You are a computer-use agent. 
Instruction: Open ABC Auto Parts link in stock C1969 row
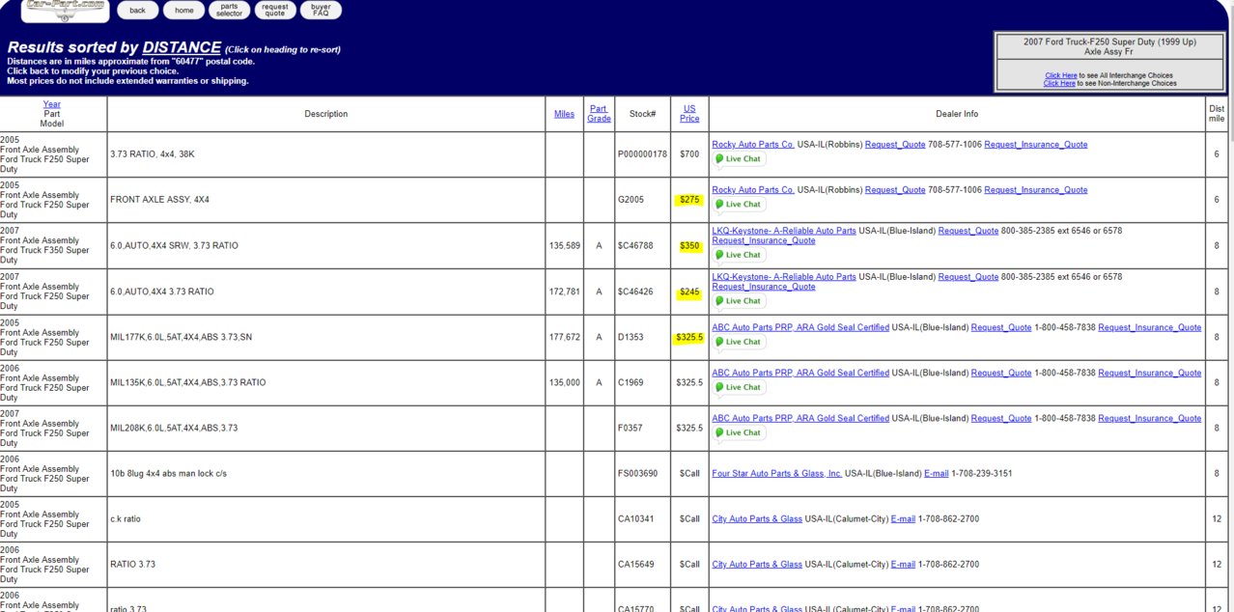[800, 373]
